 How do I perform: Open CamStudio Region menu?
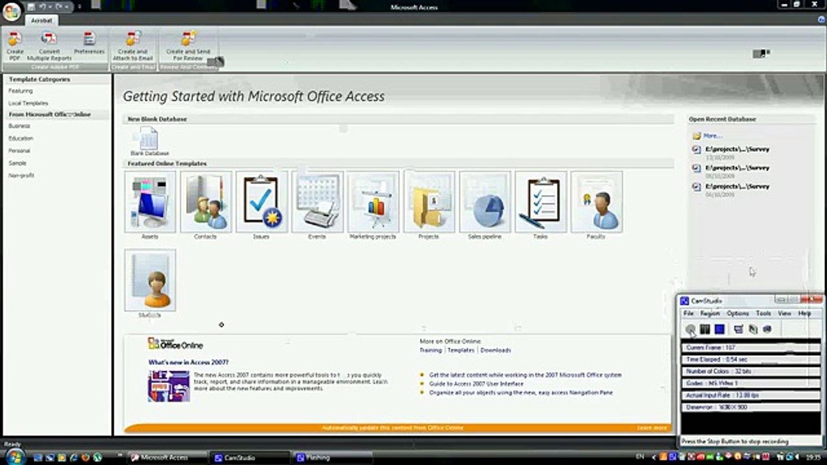pyautogui.click(x=710, y=313)
